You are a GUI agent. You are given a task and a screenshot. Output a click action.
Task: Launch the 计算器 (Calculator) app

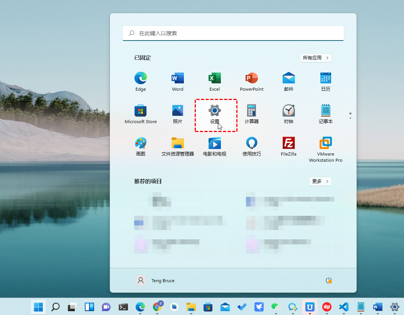(x=251, y=114)
